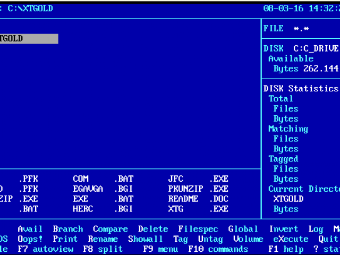This screenshot has width=340, height=255.
Task: Click F8 split to split the window
Action: (103, 249)
